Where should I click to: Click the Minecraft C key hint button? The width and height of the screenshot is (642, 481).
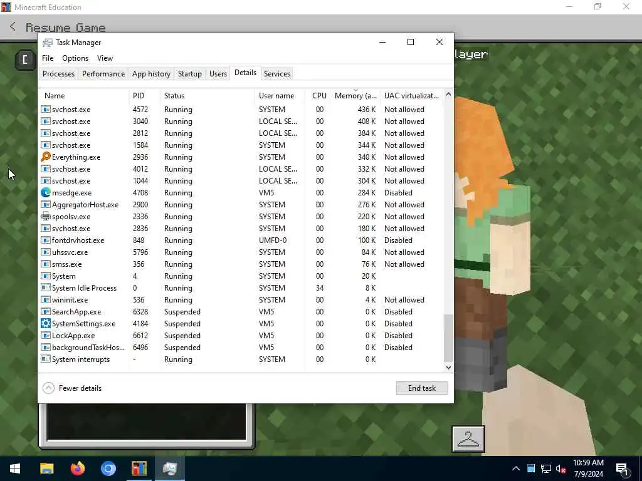pyautogui.click(x=25, y=60)
